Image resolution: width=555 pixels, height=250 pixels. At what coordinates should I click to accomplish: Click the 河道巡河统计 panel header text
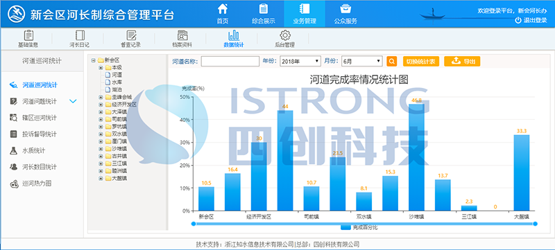click(x=42, y=61)
